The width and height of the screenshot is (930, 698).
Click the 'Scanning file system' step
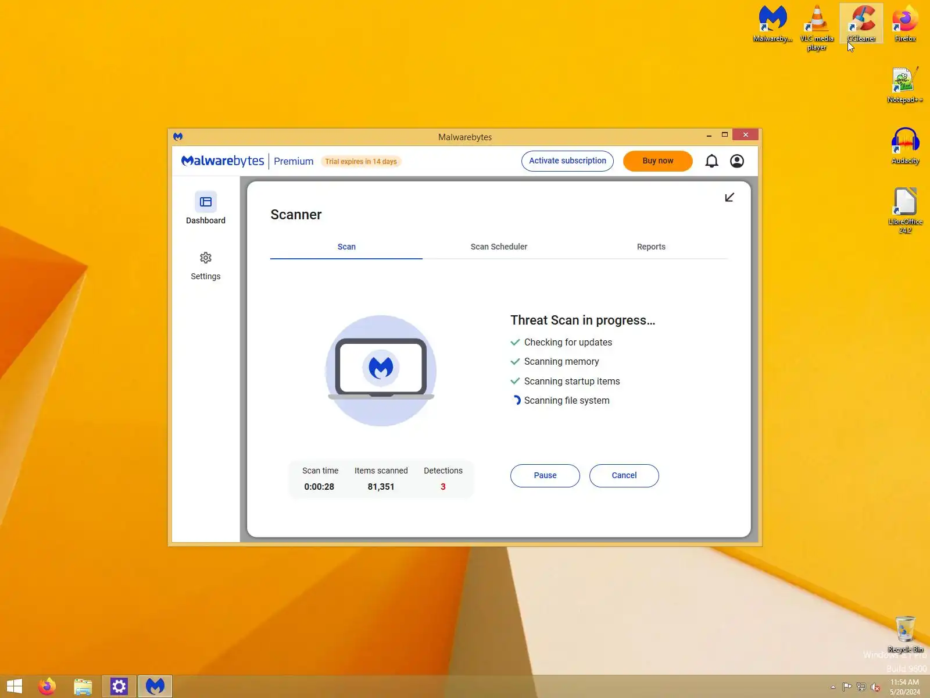click(567, 401)
